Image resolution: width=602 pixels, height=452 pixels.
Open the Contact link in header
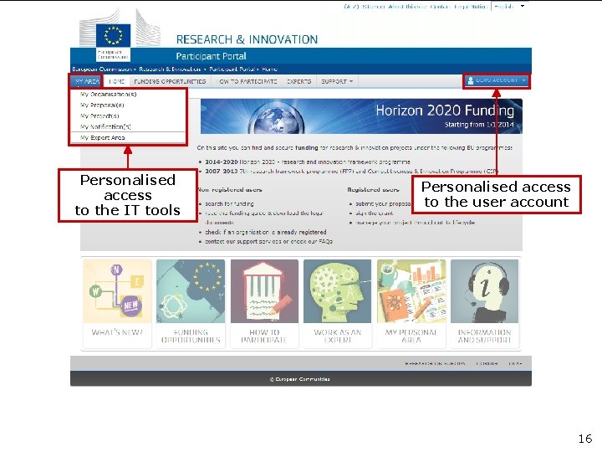click(x=441, y=7)
